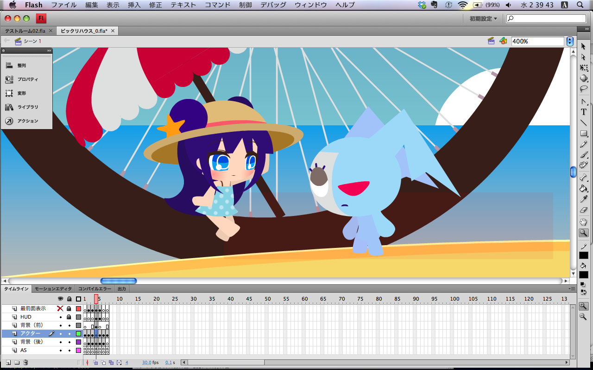
Task: Choose the Hand tool
Action: click(583, 222)
